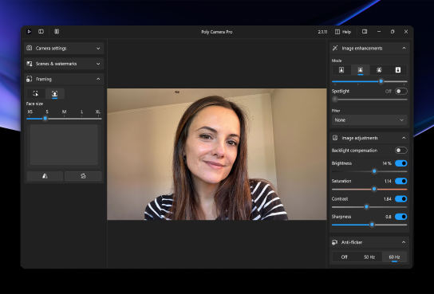Disable the Brightness toggle

(401, 163)
